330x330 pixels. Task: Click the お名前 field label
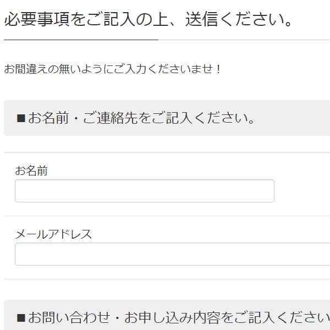point(31,170)
